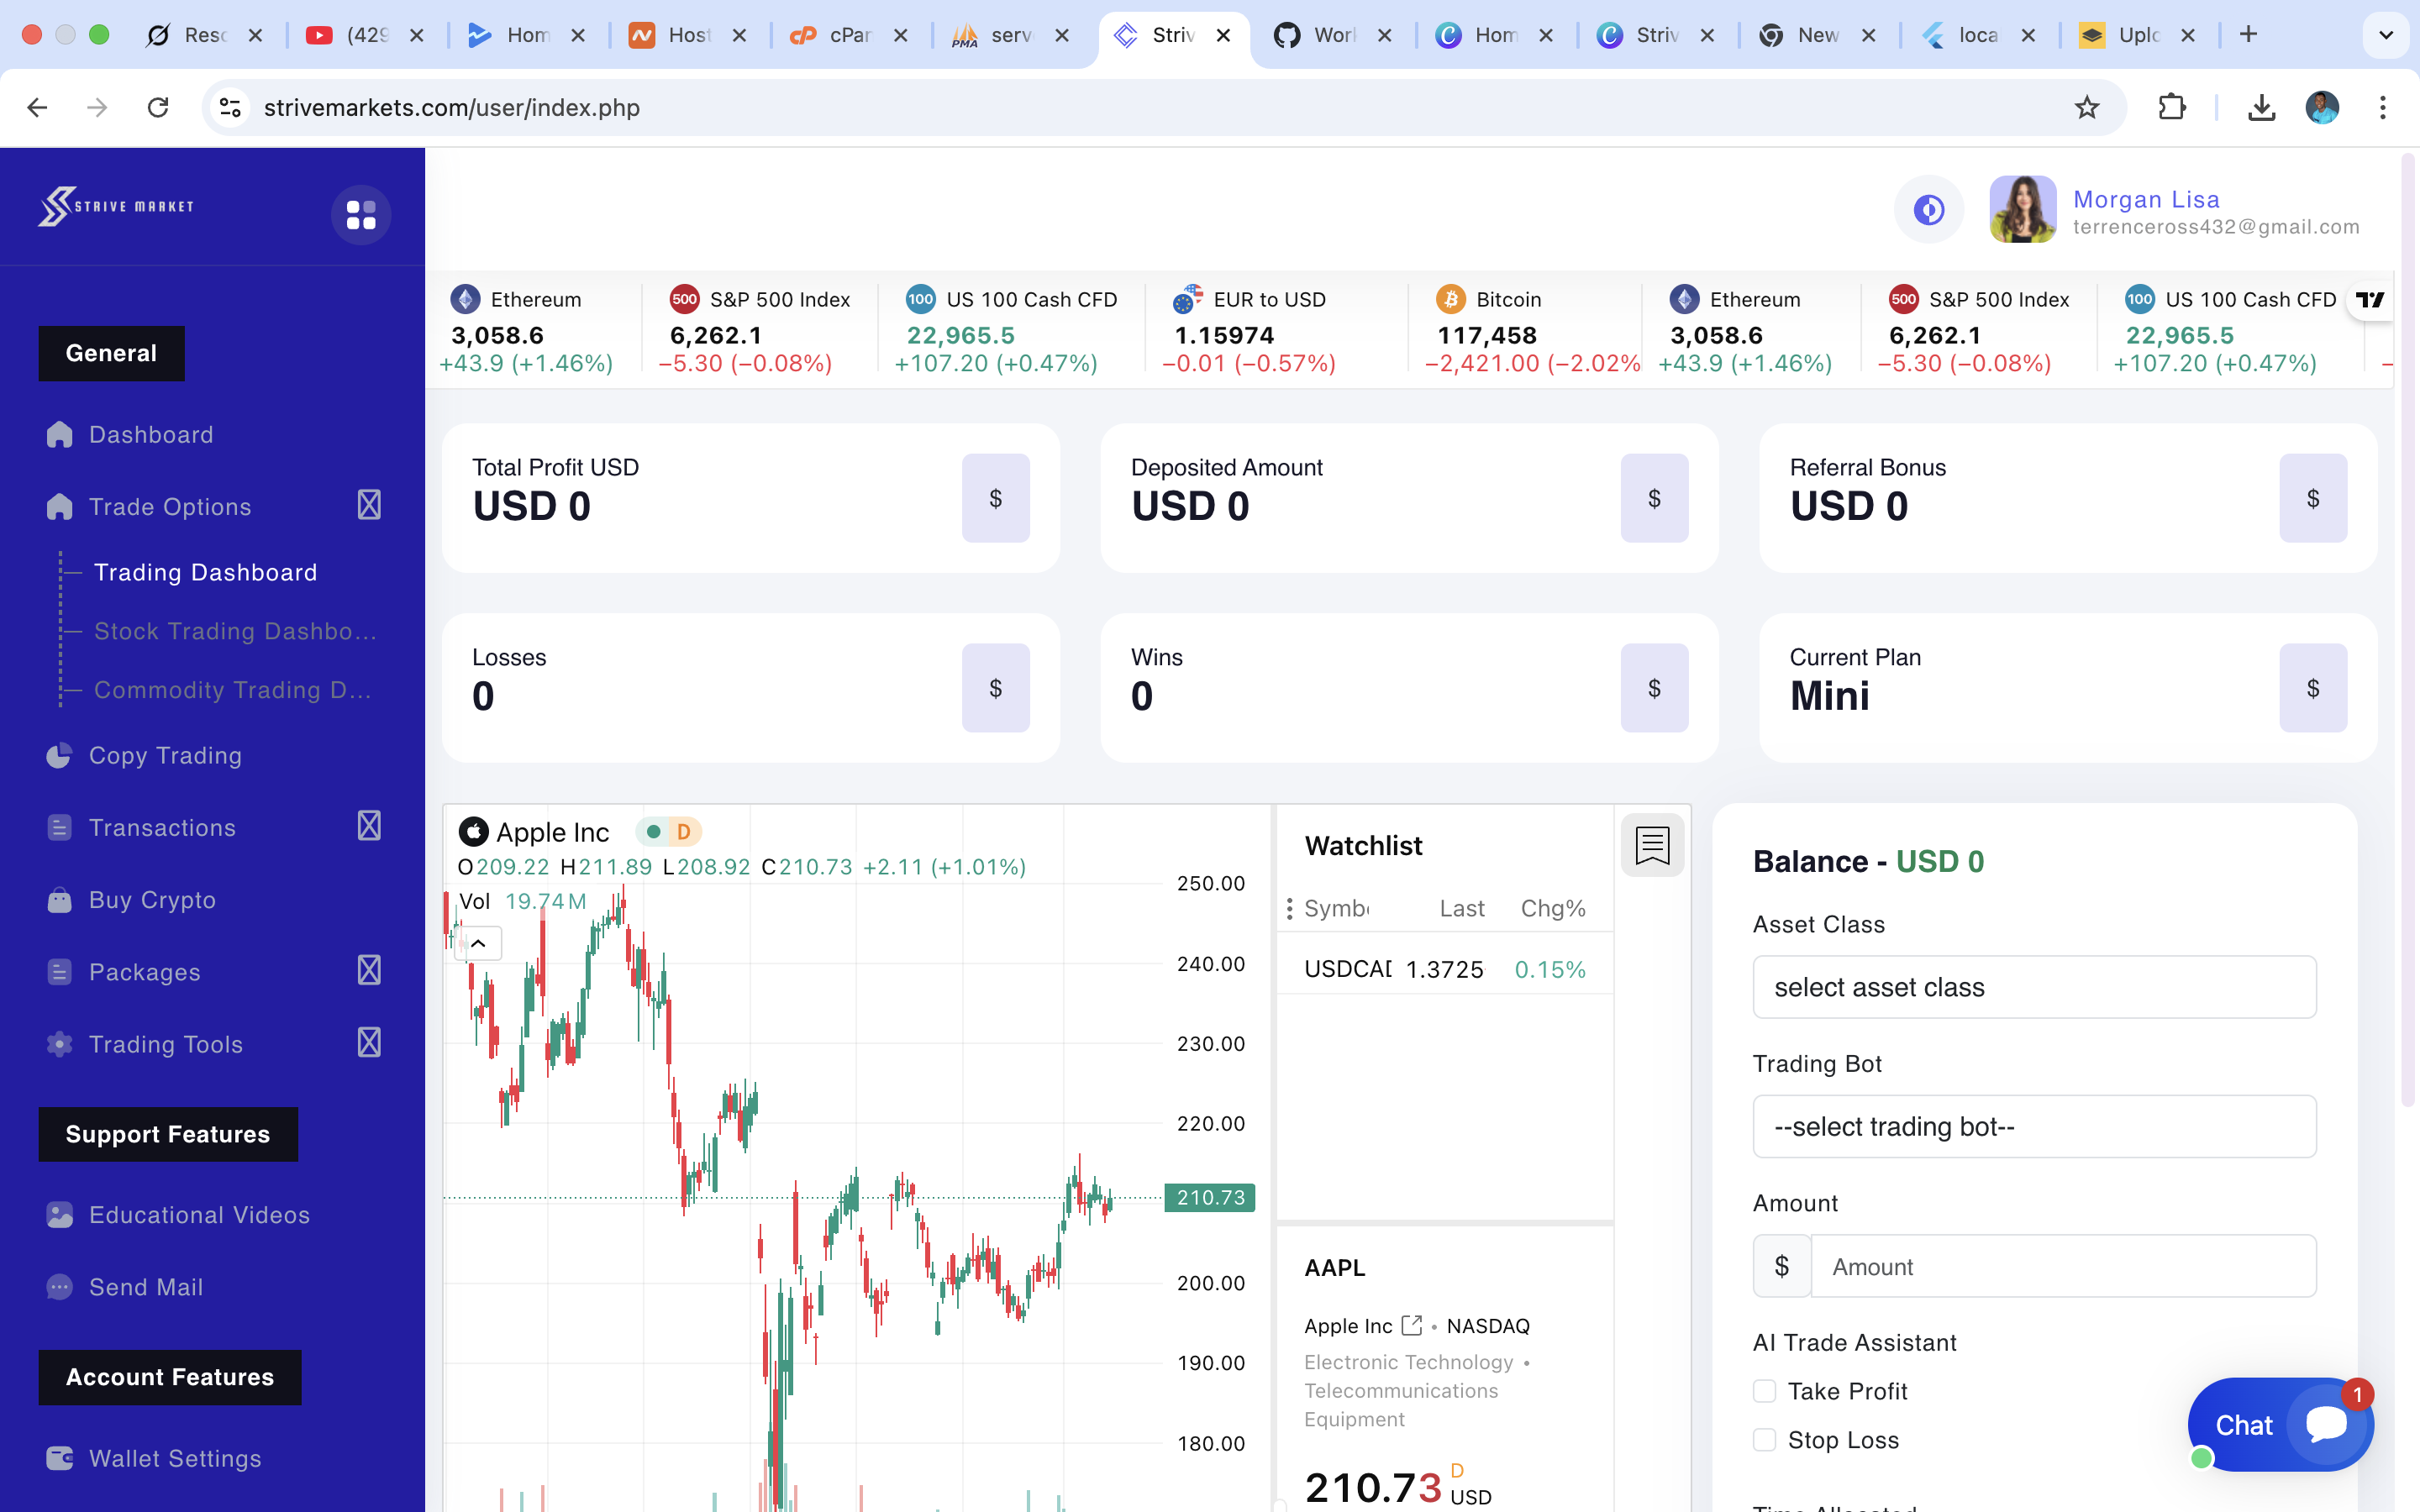Open the browser extensions puzzle icon

[2171, 107]
